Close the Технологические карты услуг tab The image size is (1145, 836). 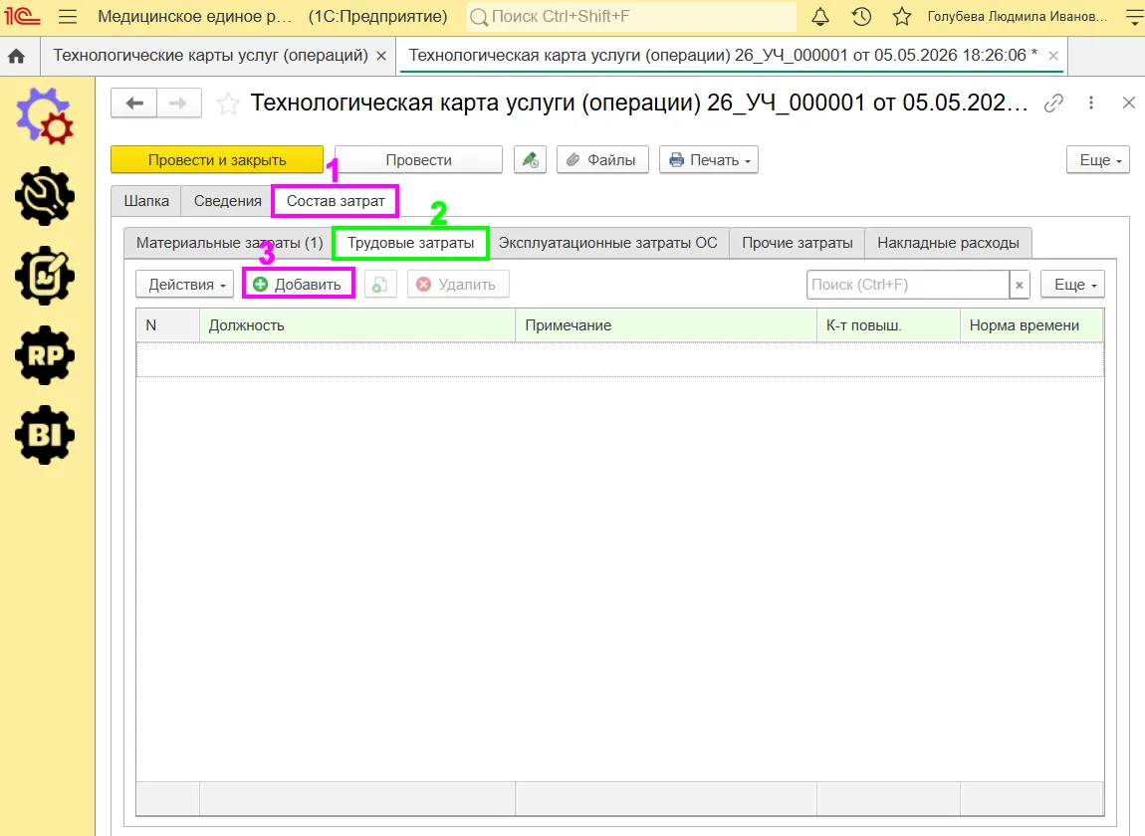coord(381,56)
